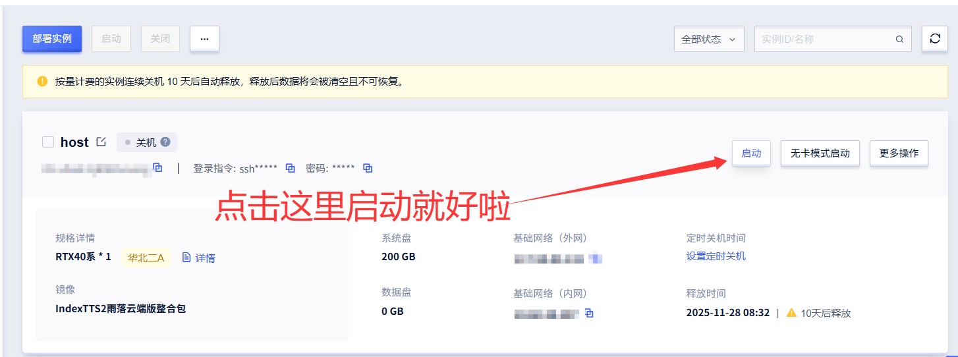This screenshot has width=958, height=357.
Task: Open the 全部状态 status dropdown
Action: [708, 40]
